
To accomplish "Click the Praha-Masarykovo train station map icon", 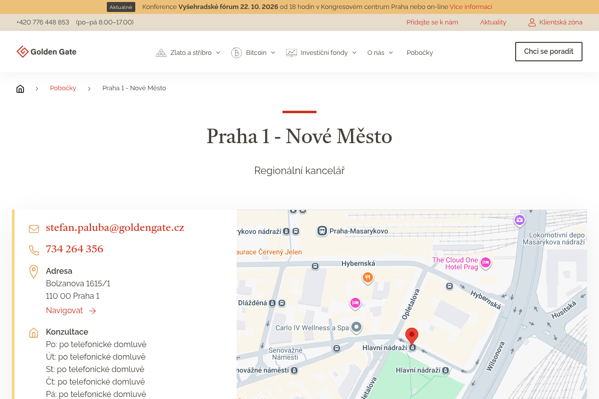I will point(322,231).
